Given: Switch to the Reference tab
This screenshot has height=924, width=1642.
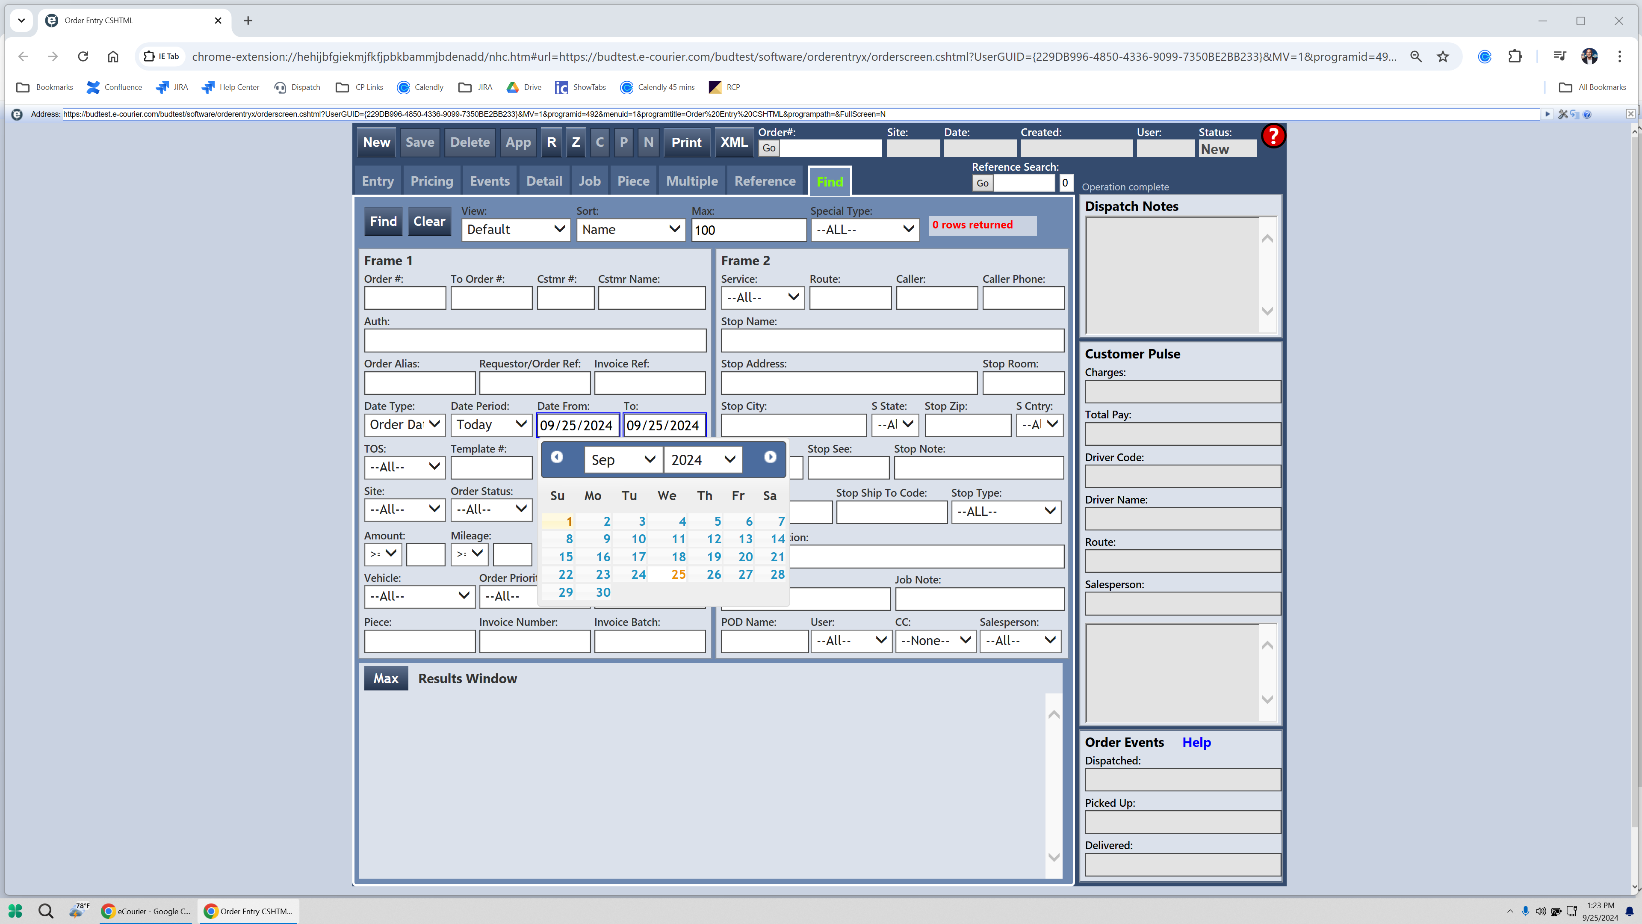Looking at the screenshot, I should coord(765,181).
